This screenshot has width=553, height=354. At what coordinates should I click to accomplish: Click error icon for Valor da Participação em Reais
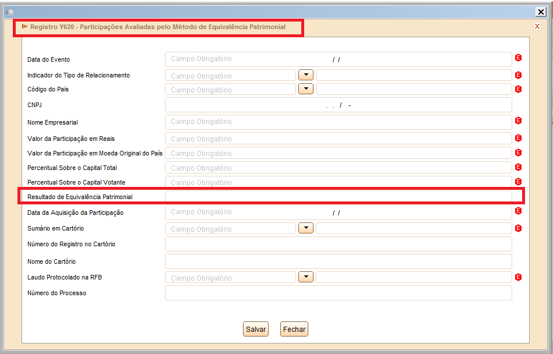518,138
